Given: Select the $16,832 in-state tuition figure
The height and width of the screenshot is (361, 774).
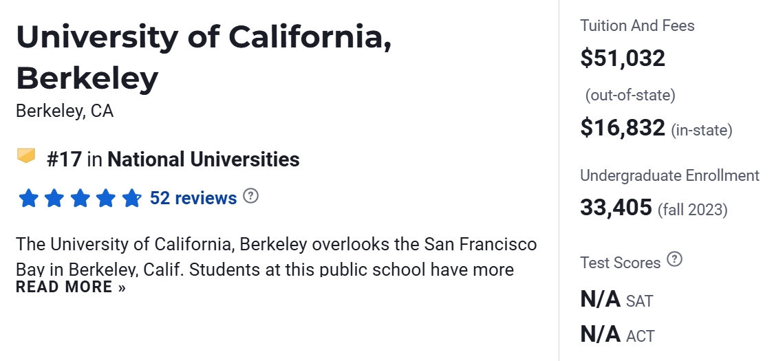Looking at the screenshot, I should 623,127.
